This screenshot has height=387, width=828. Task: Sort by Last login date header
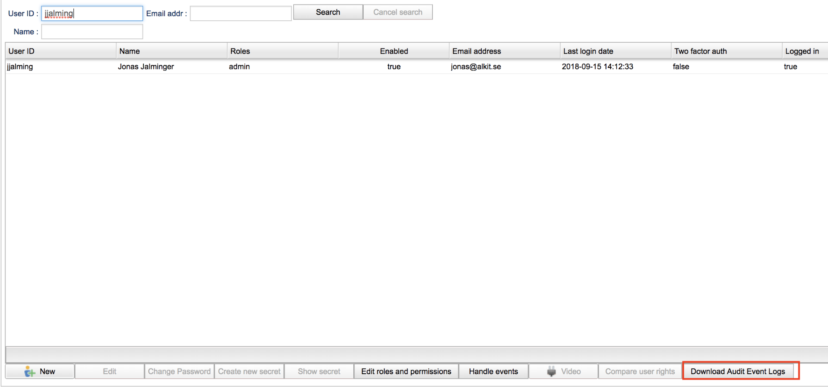[616, 51]
